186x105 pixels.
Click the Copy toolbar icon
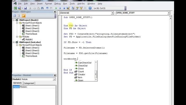[x=34, y=8]
